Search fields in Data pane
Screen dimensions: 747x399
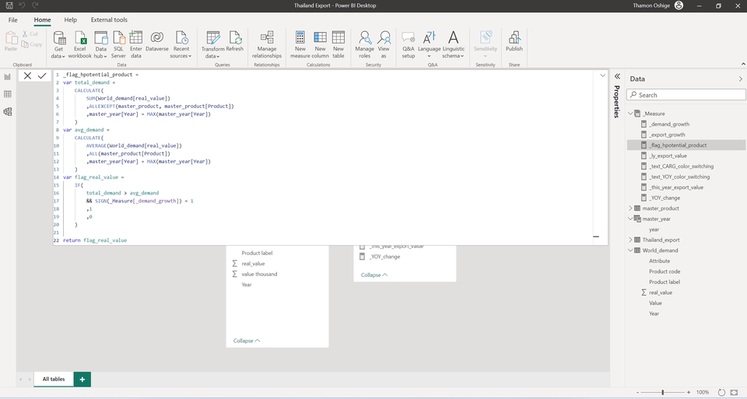click(x=686, y=95)
